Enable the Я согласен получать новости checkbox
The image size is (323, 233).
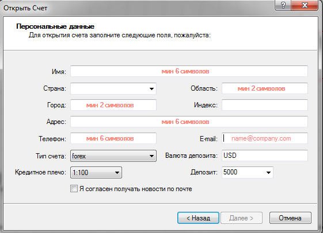(x=74, y=188)
